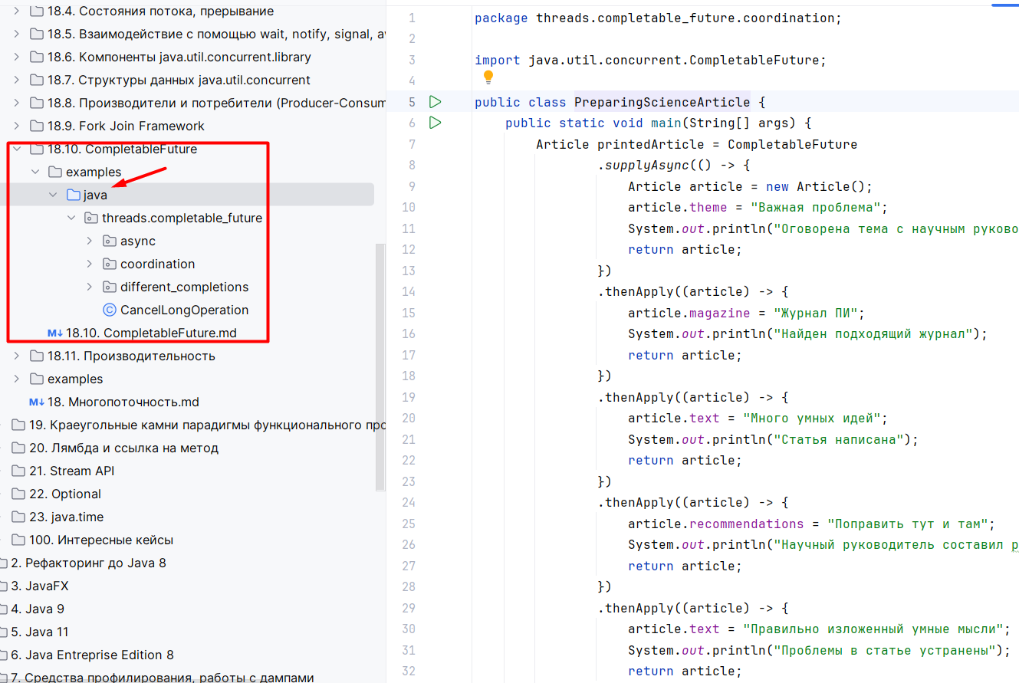
Task: Click class name PreparingScienceArticle in editor
Action: point(662,102)
